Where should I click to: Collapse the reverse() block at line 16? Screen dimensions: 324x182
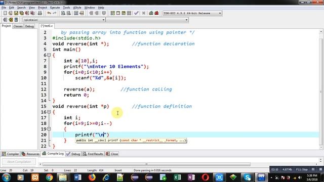click(49, 112)
